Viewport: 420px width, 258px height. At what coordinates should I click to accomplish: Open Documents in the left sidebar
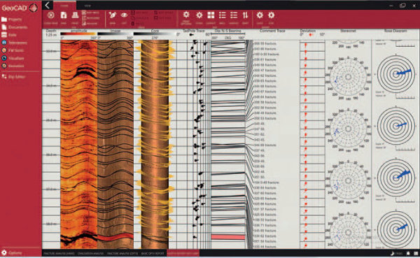14,27
